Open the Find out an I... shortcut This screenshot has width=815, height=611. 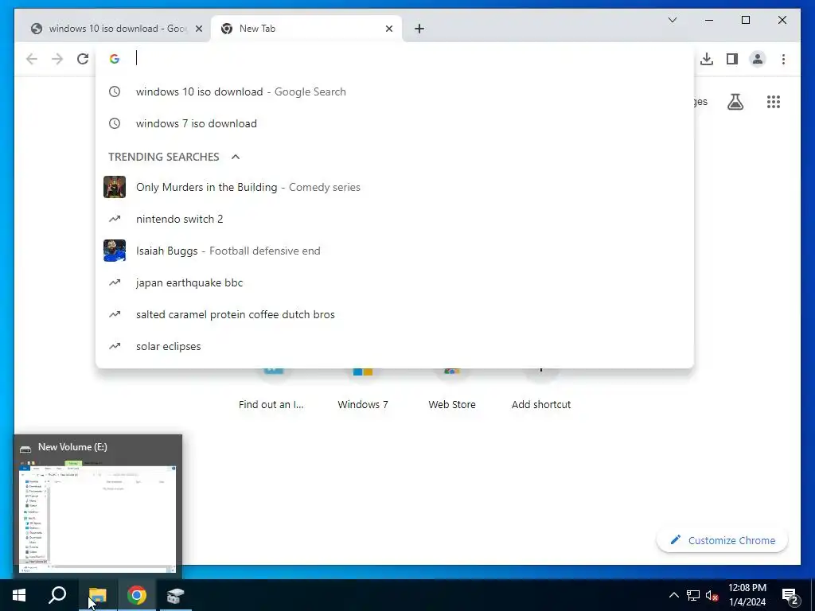pyautogui.click(x=271, y=390)
